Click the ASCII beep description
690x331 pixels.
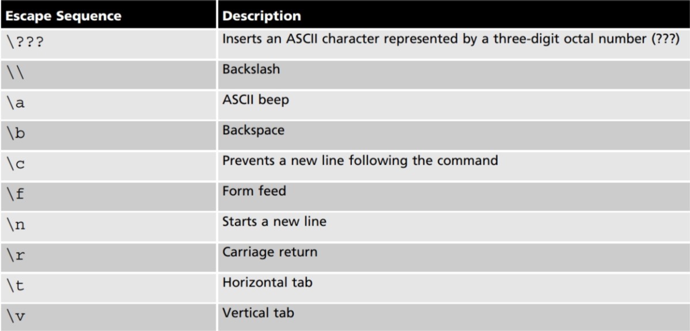click(256, 100)
